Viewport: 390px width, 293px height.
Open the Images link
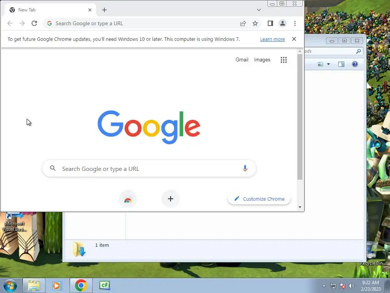point(262,60)
